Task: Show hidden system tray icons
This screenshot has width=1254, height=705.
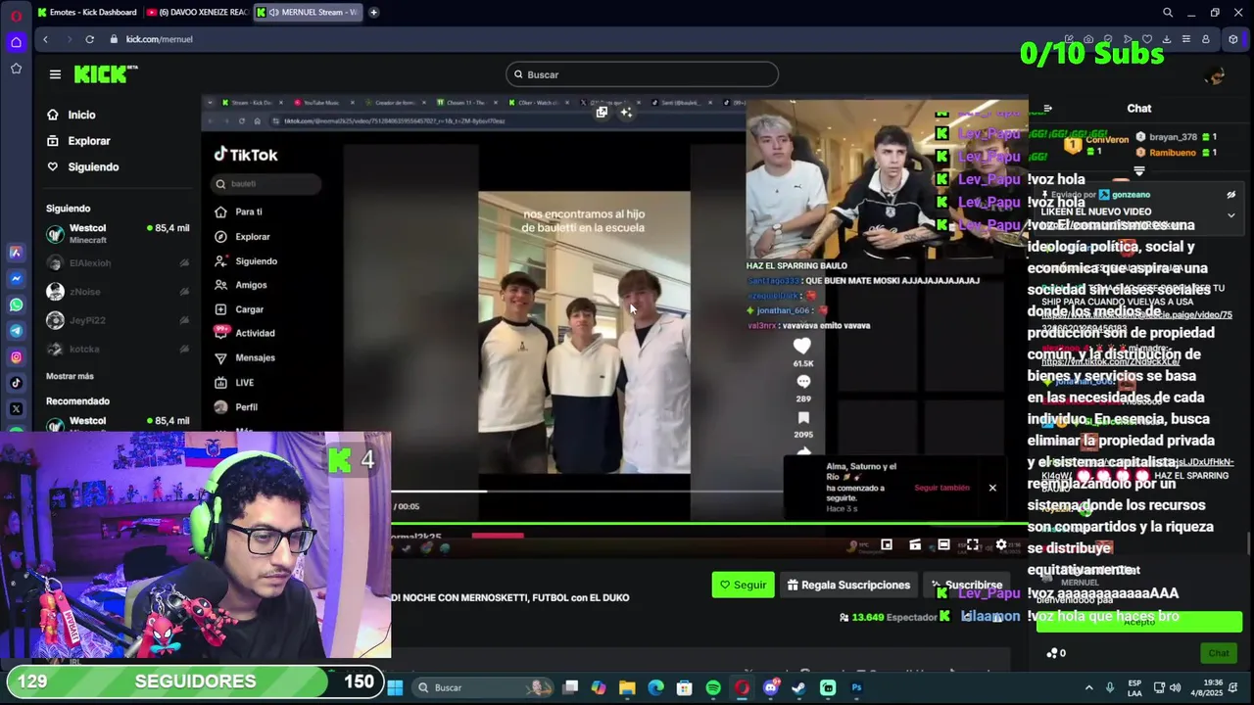Action: point(1088,687)
